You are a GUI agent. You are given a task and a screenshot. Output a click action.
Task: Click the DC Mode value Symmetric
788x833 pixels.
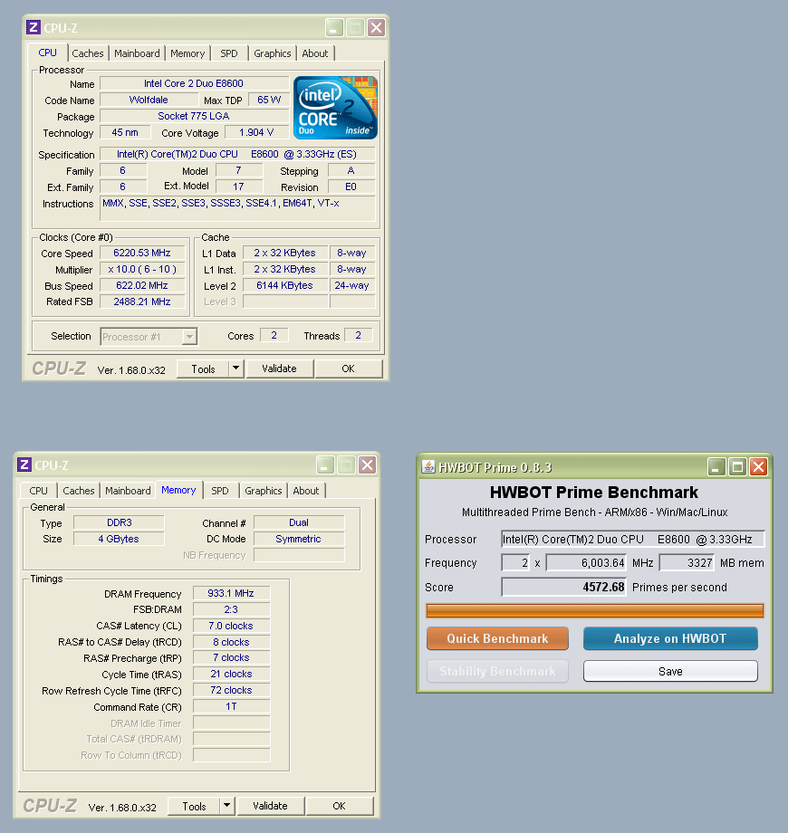pos(299,539)
